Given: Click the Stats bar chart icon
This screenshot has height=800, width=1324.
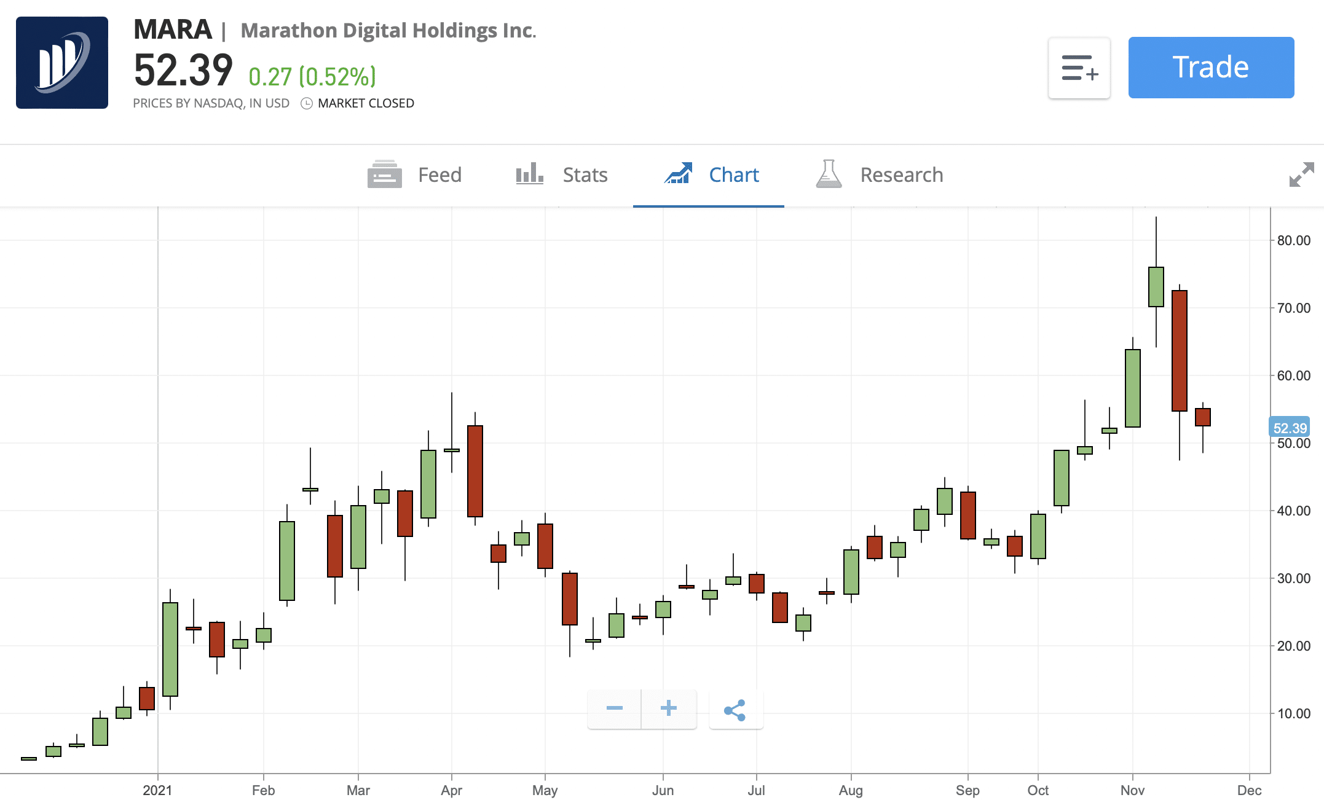Looking at the screenshot, I should pos(529,173).
